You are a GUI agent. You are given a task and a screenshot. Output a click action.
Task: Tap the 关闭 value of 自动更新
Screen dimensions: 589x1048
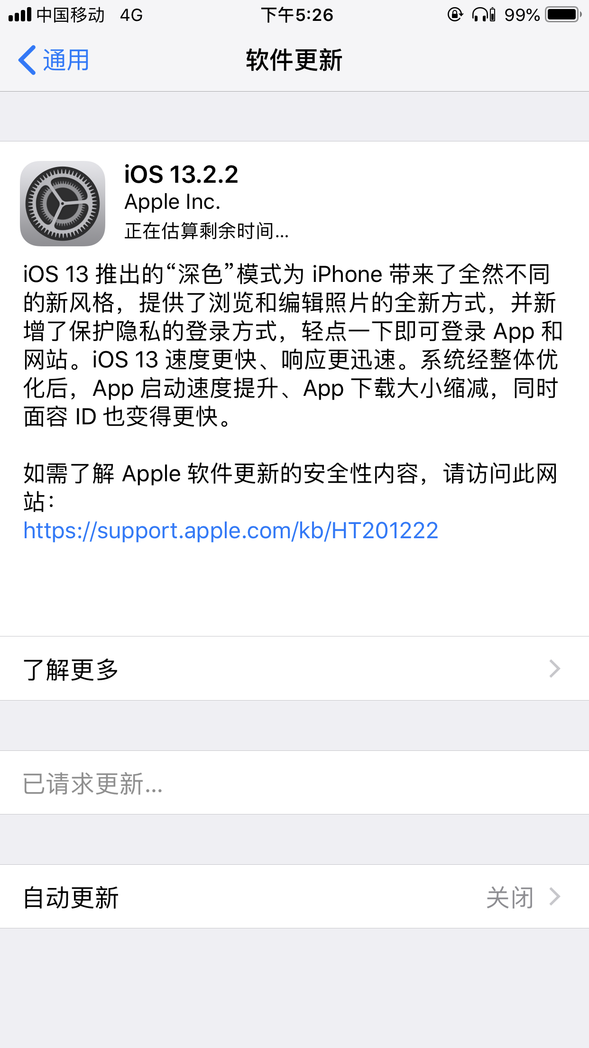click(510, 897)
